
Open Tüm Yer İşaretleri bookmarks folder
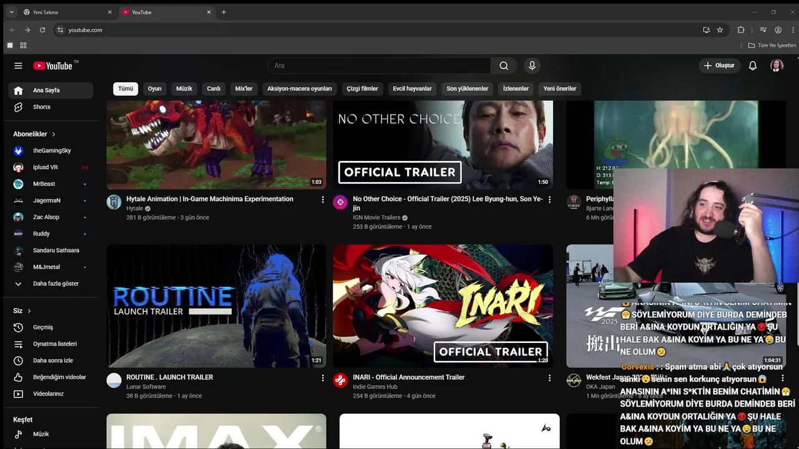(772, 46)
